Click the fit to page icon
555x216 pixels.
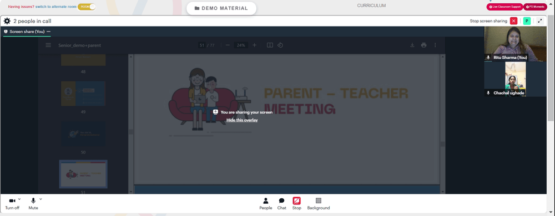coord(270,45)
